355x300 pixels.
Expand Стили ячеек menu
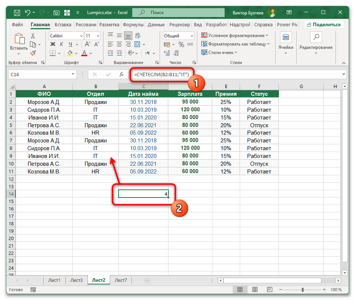tap(219, 53)
